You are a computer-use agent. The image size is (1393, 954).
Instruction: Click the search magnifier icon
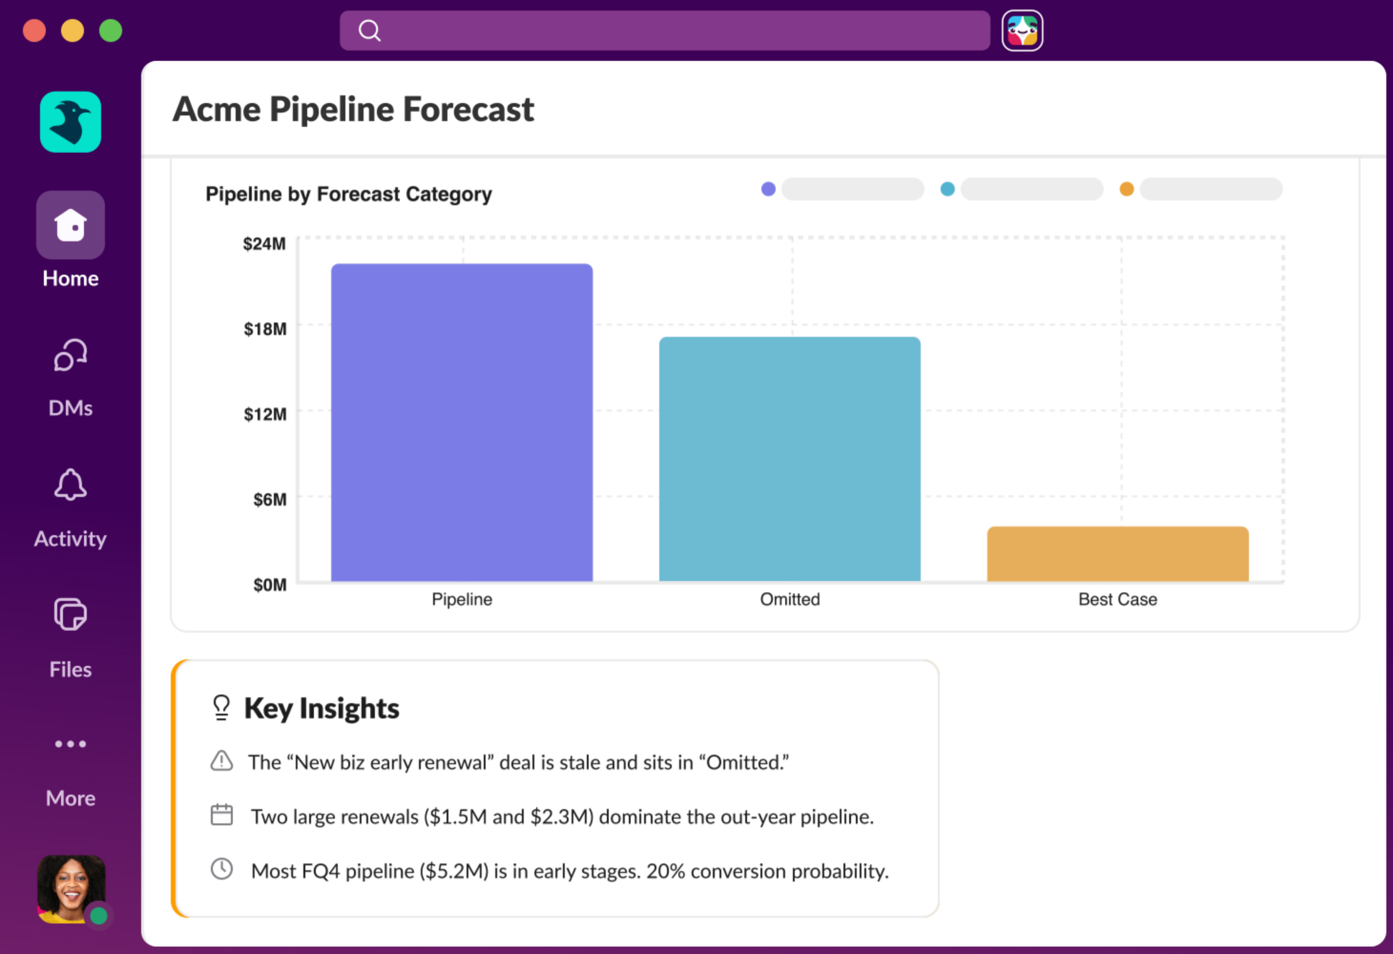(x=369, y=30)
